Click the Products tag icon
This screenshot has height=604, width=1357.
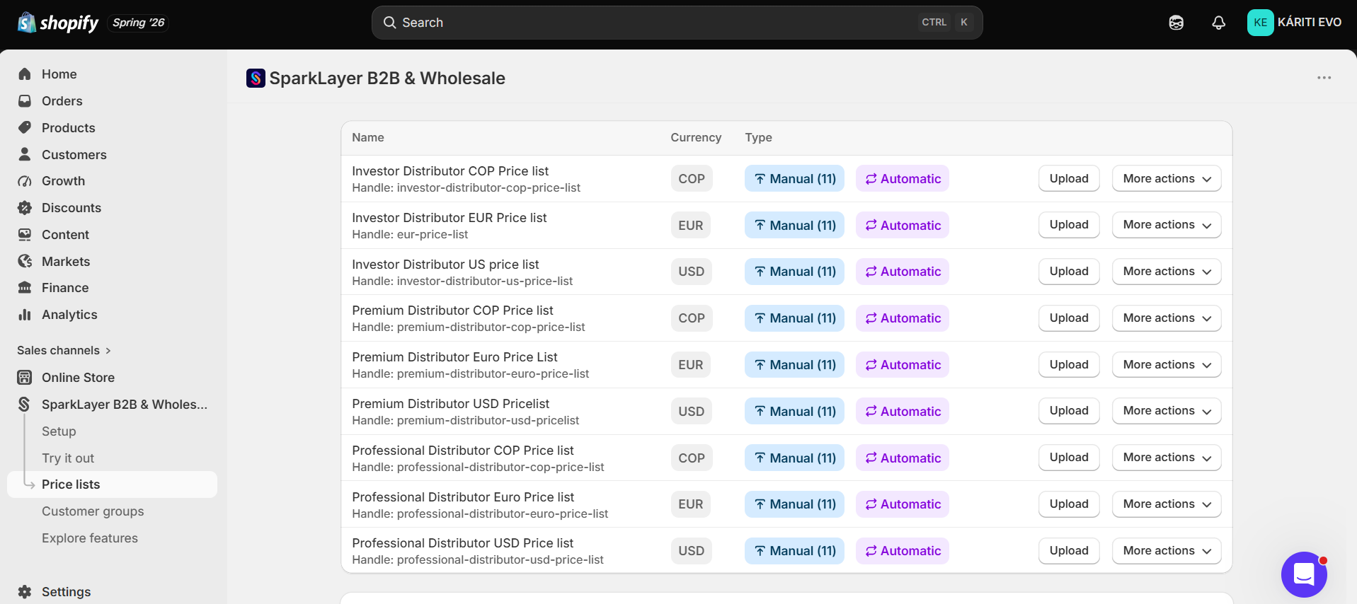pos(25,128)
